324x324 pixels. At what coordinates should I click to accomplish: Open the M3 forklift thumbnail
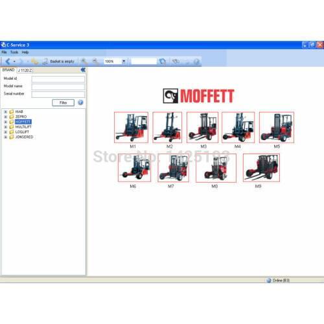[x=202, y=127]
